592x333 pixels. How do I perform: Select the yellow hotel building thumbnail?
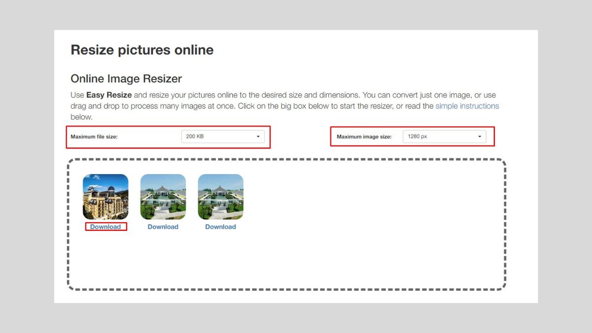click(x=106, y=197)
